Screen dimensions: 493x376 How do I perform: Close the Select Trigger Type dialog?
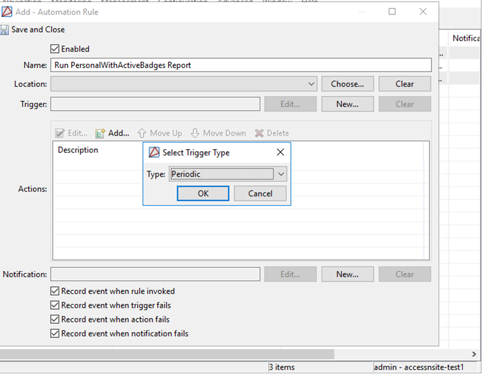pos(281,152)
